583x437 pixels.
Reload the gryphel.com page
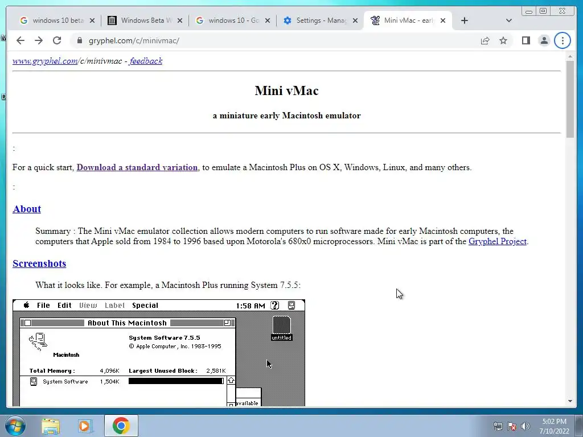click(57, 40)
